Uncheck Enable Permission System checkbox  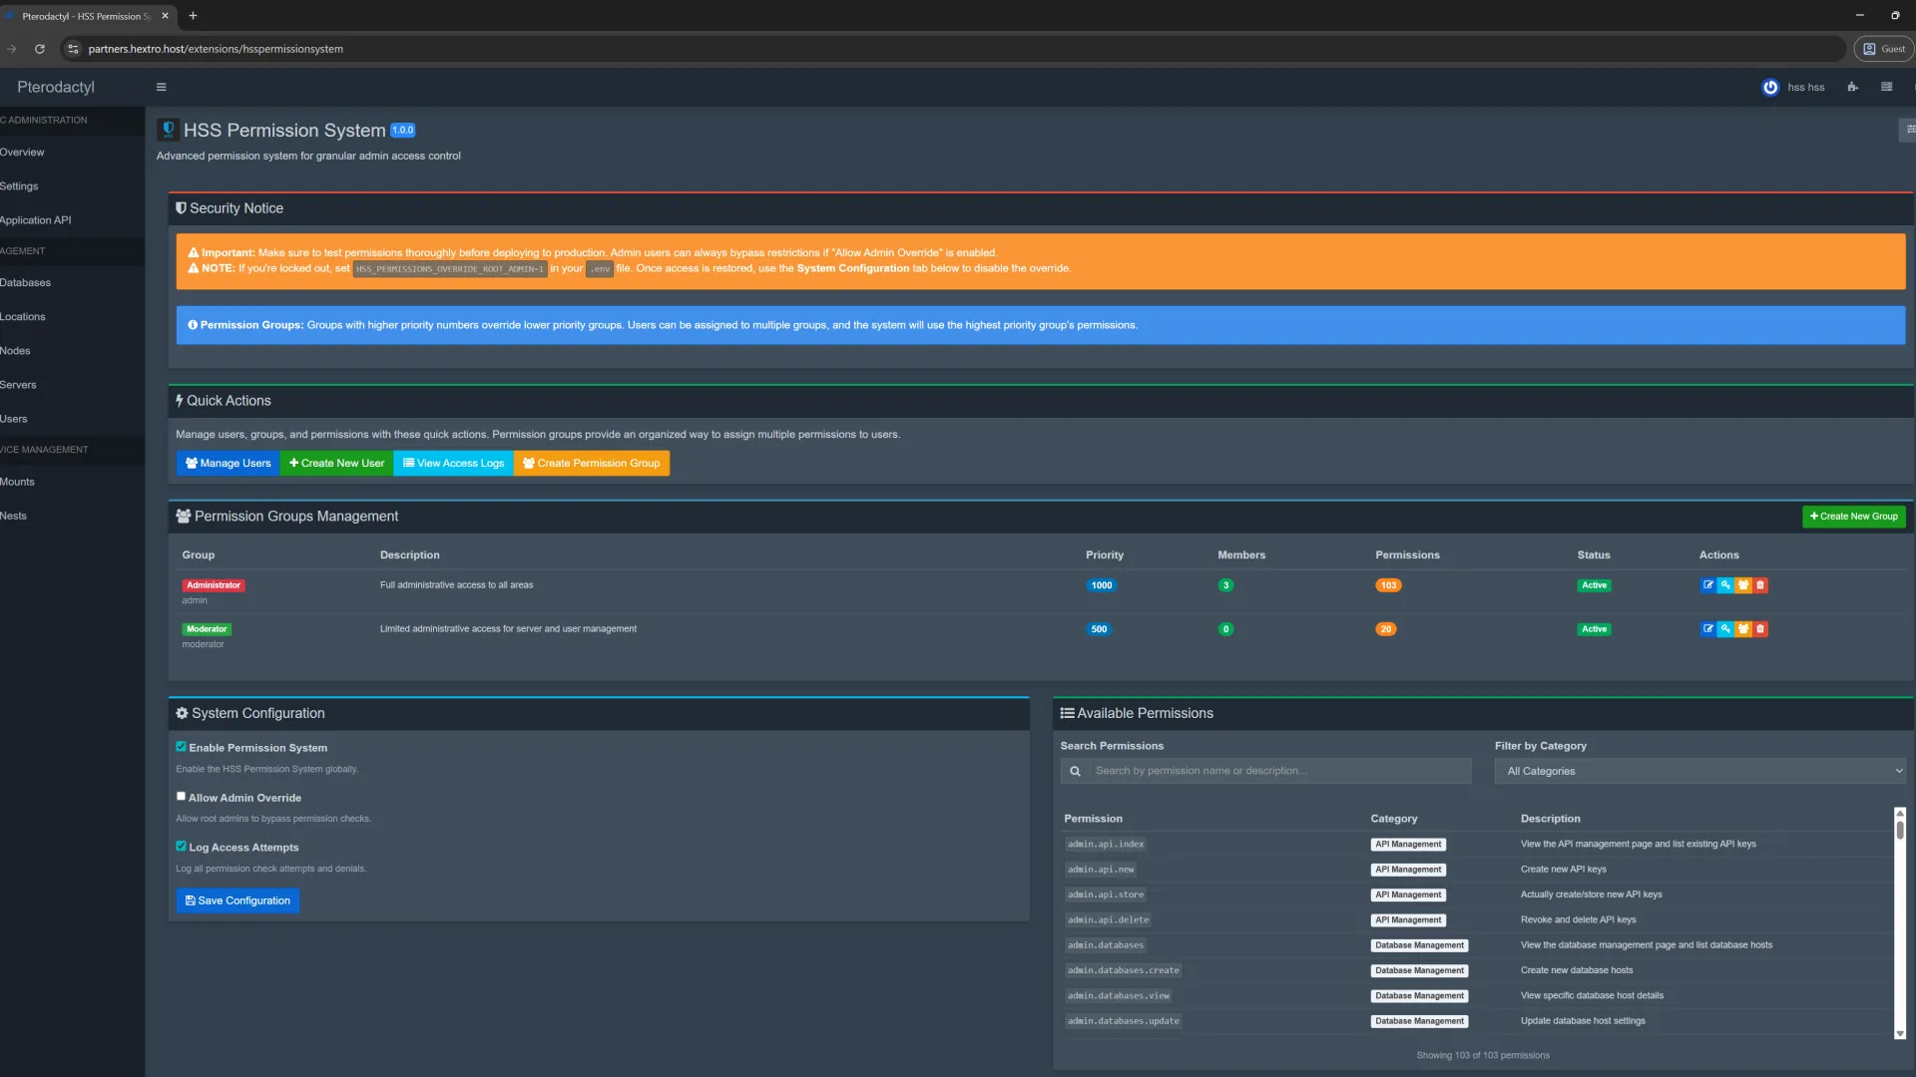coord(182,747)
